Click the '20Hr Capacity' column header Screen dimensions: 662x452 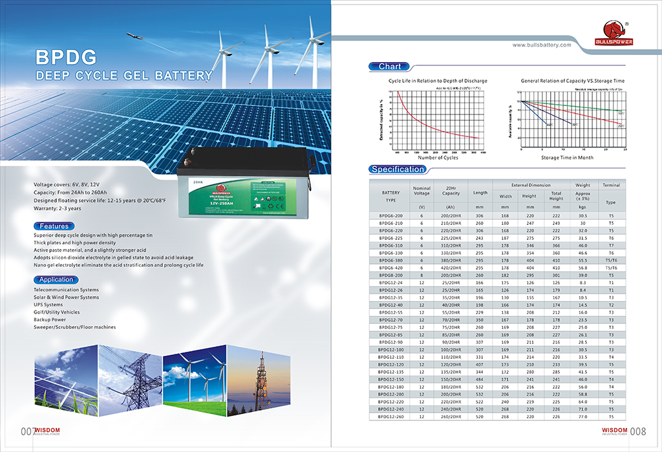pyautogui.click(x=451, y=191)
